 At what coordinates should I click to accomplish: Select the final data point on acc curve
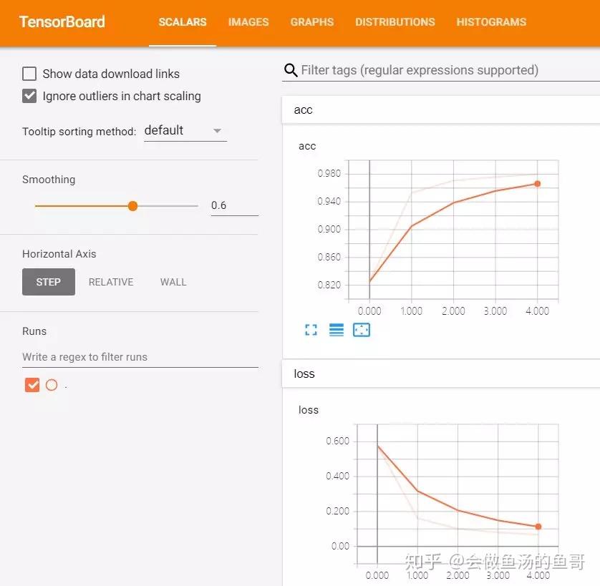tap(538, 183)
